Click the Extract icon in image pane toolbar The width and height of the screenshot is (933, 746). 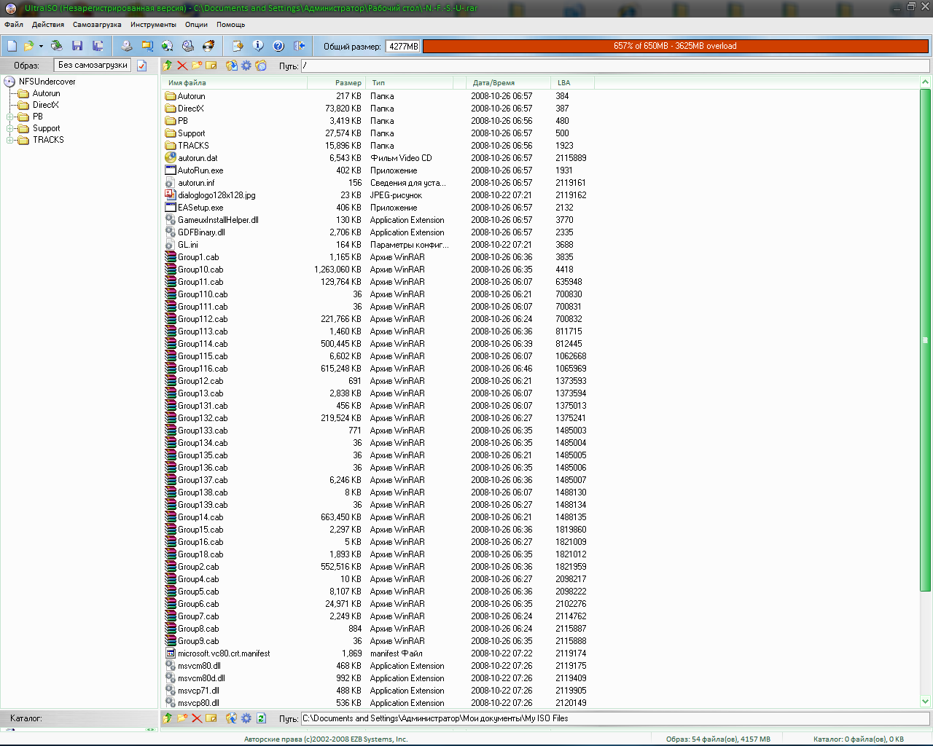232,66
